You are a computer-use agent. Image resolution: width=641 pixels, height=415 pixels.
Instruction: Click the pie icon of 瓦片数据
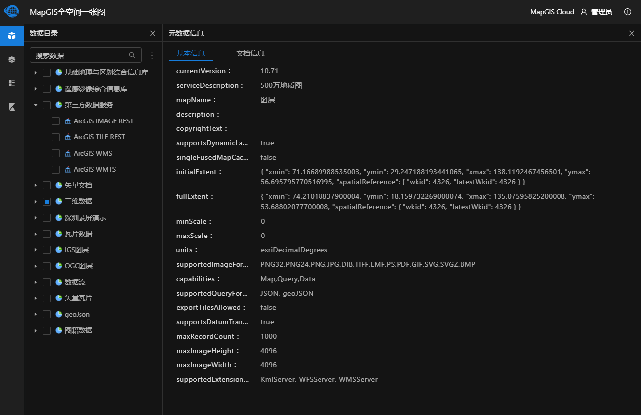pos(59,234)
